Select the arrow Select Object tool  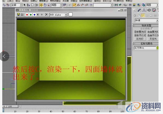pos(24,5)
